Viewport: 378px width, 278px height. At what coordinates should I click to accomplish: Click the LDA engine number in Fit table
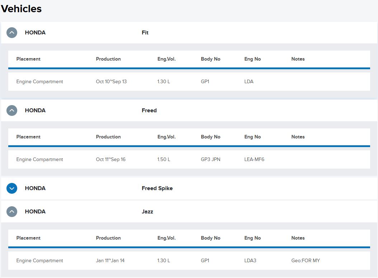coord(249,81)
